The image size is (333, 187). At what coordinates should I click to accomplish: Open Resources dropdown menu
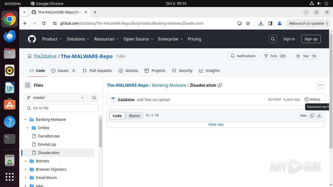pyautogui.click(x=106, y=39)
